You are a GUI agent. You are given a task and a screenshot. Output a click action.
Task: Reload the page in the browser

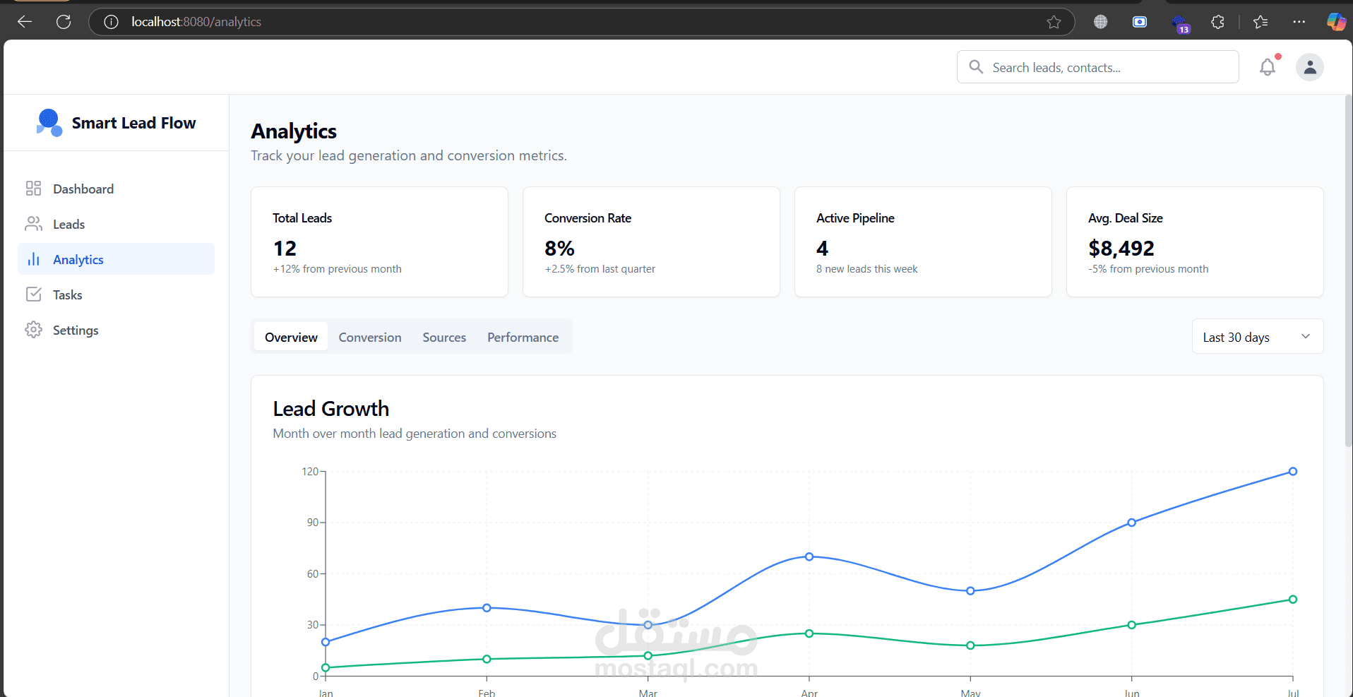tap(64, 22)
